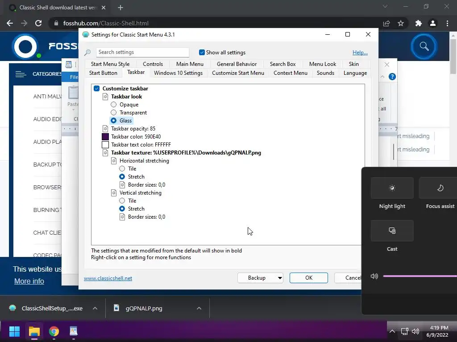Open the Backup dropdown button
Image resolution: width=457 pixels, height=342 pixels.
pyautogui.click(x=260, y=278)
